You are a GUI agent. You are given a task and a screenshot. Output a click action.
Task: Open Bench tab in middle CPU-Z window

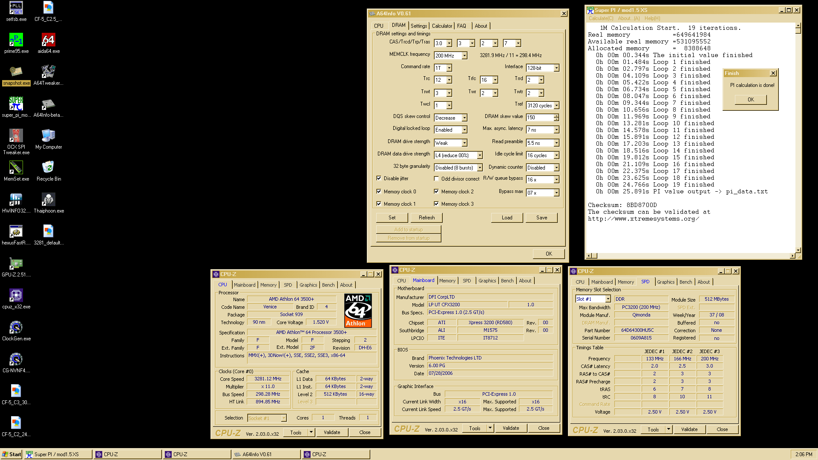[x=507, y=281]
